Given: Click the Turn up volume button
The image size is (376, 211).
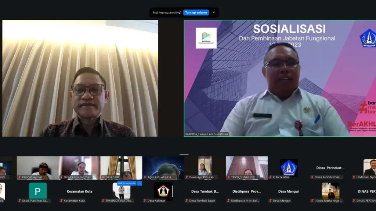Looking at the screenshot, I should tap(196, 12).
